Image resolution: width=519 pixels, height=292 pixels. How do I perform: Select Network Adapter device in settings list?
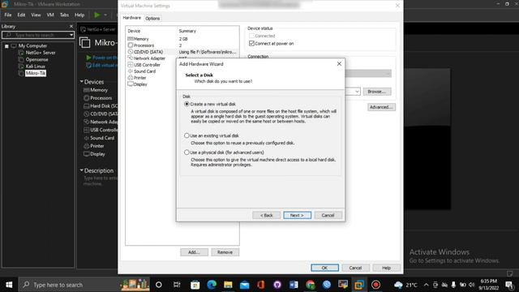click(x=149, y=58)
